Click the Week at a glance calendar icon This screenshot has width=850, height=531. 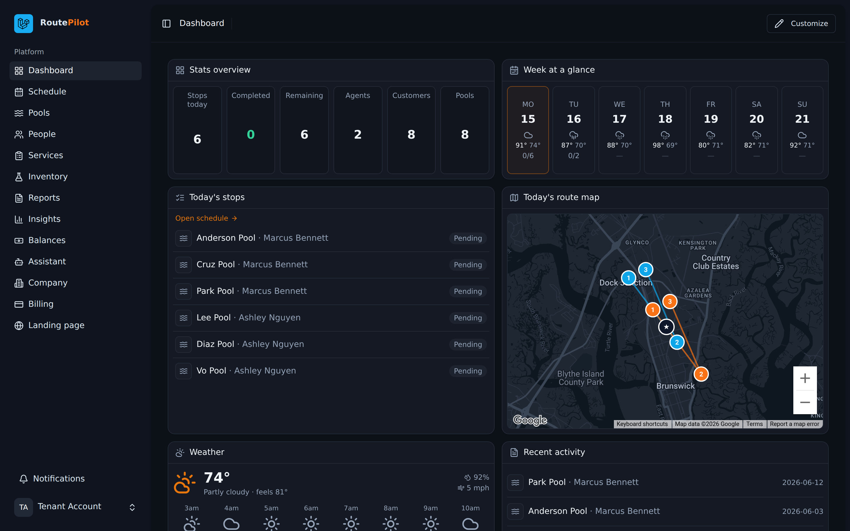(514, 70)
